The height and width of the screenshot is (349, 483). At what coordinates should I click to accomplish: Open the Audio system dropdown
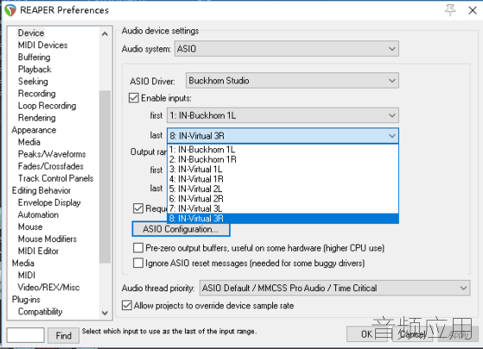287,49
